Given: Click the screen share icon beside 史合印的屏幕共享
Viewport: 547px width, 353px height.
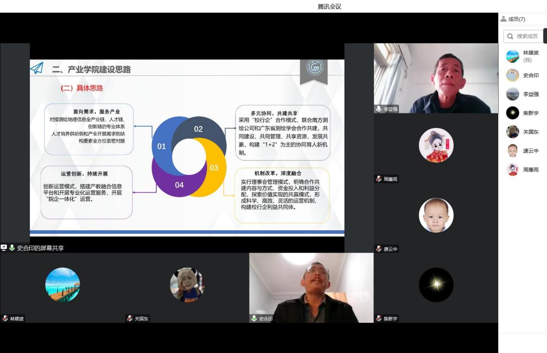Looking at the screenshot, I should click(x=4, y=248).
